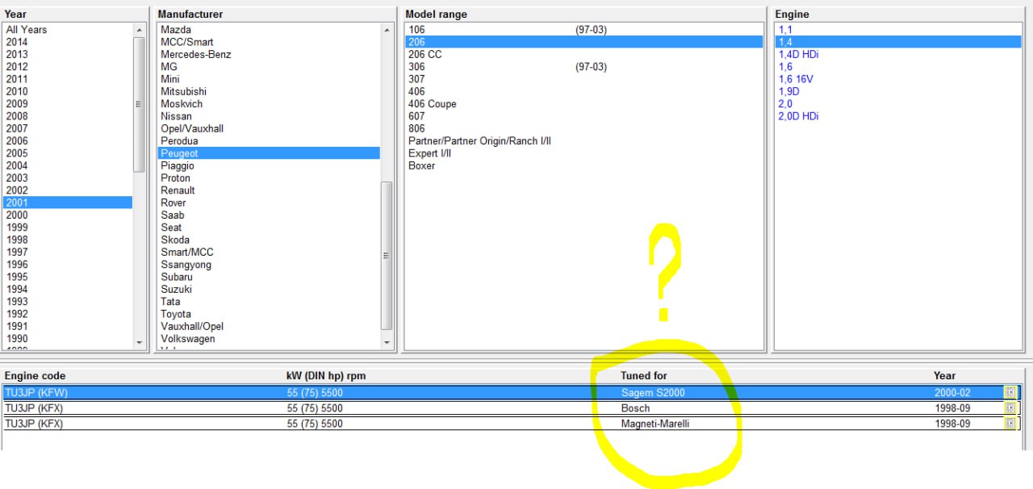This screenshot has width=1033, height=489.
Task: Choose Piaggio manufacturer
Action: 178,165
